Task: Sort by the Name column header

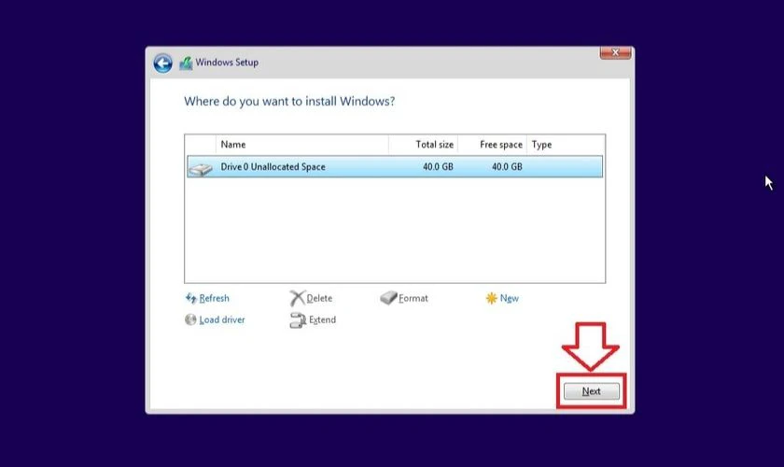Action: pyautogui.click(x=302, y=145)
